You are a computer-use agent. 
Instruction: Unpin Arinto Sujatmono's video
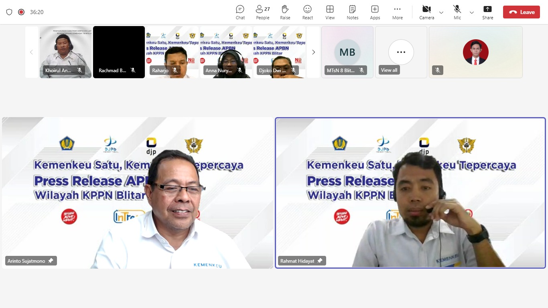click(x=51, y=261)
